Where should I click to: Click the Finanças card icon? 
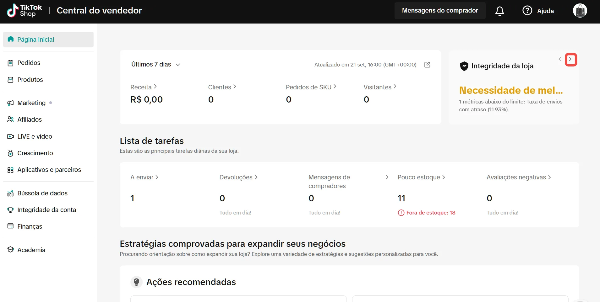pos(10,226)
